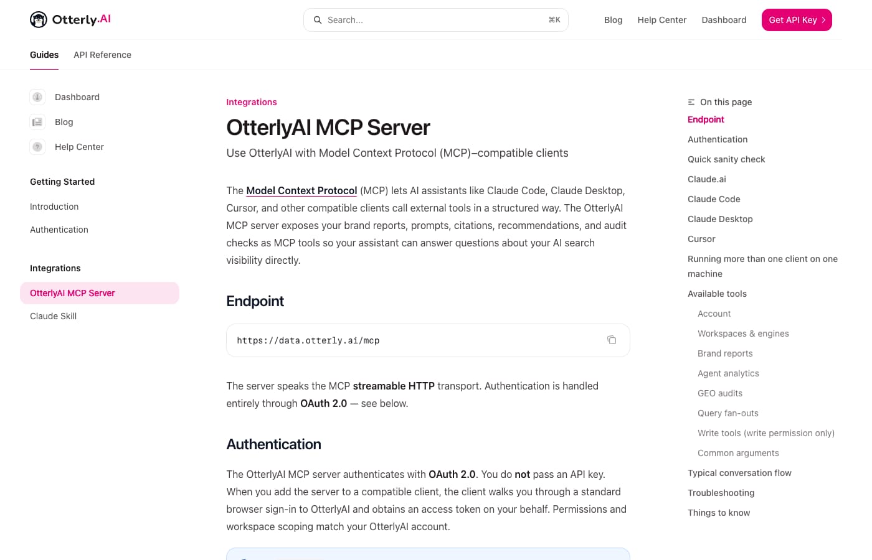Copy the endpoint URL with copy icon
Viewport: 872px width, 560px height.
pos(612,340)
